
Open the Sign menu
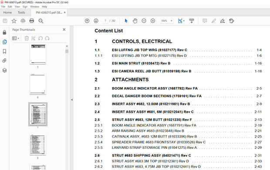click(x=25, y=7)
